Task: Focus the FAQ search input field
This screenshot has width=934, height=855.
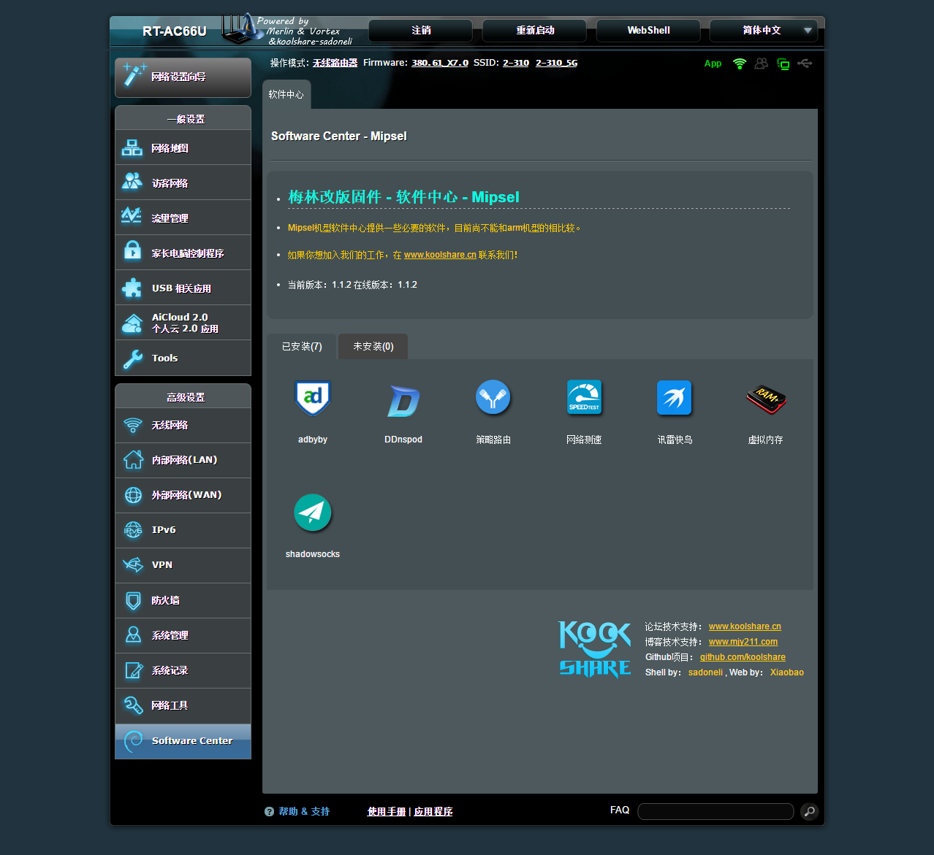Action: click(x=715, y=811)
